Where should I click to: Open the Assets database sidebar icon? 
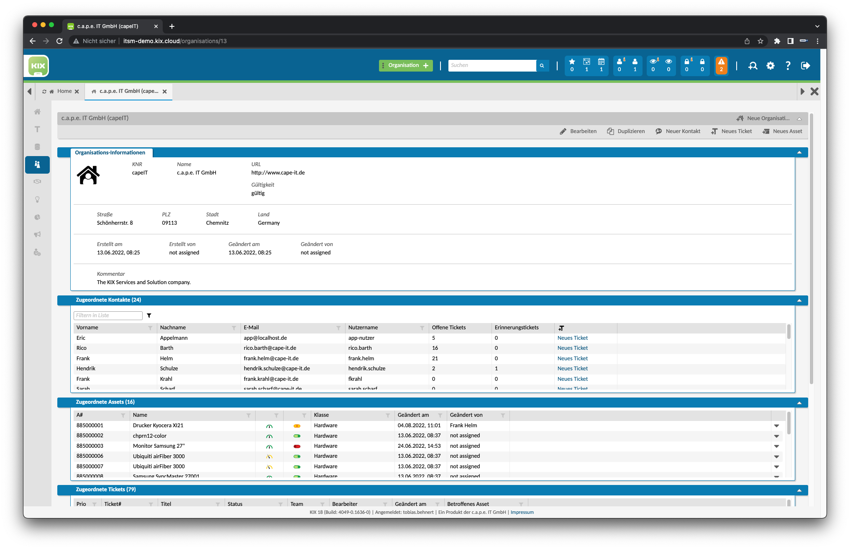37,146
